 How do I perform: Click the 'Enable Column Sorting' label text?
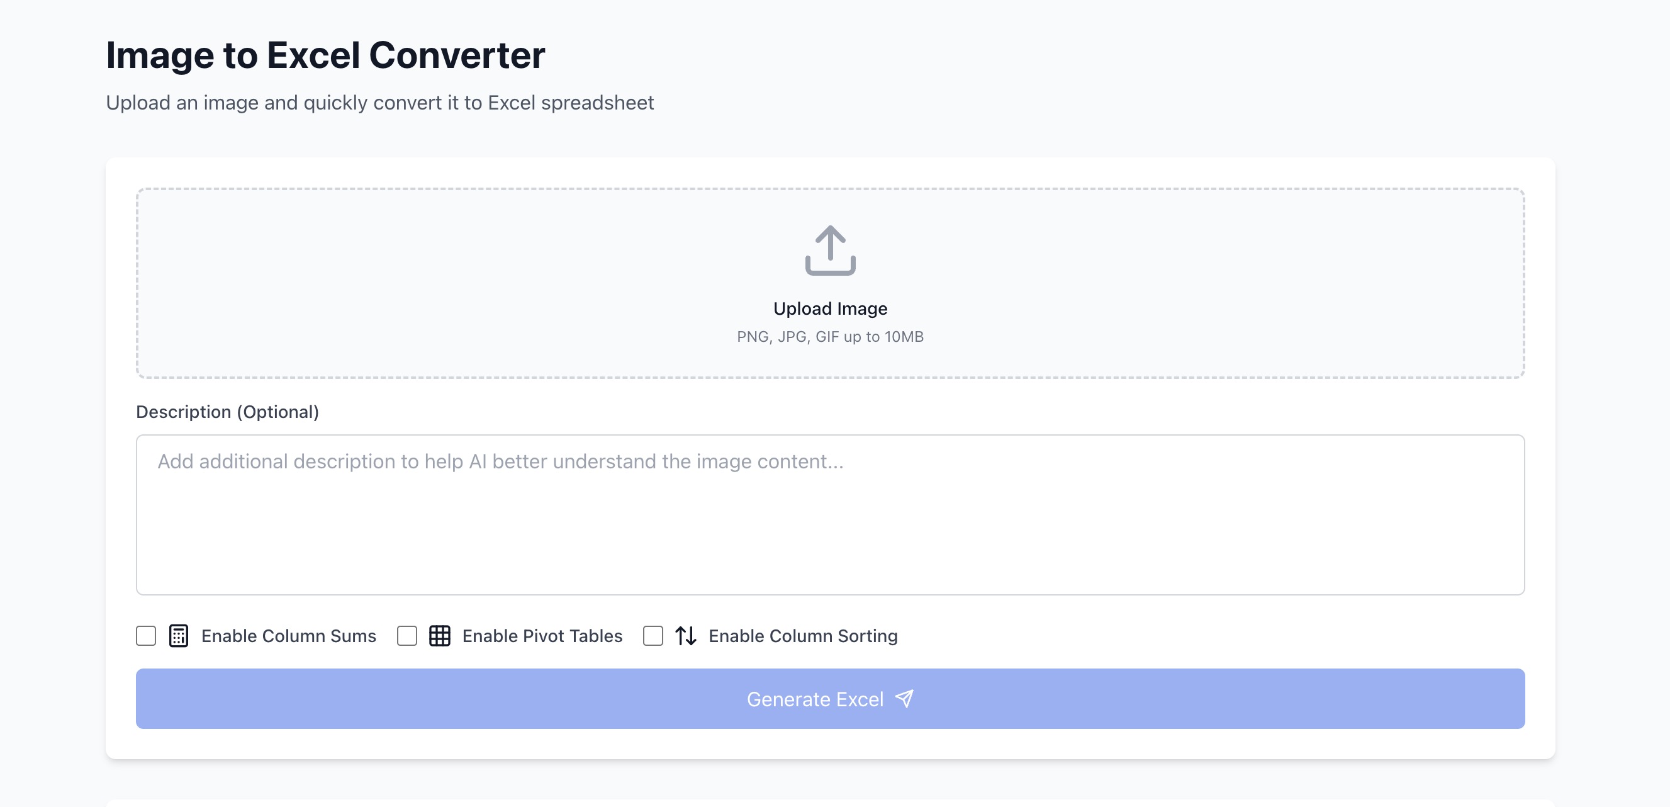802,636
